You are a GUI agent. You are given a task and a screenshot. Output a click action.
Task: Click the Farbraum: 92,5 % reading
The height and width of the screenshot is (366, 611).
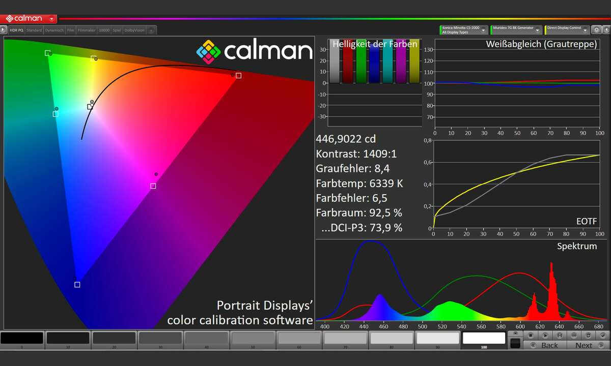359,212
